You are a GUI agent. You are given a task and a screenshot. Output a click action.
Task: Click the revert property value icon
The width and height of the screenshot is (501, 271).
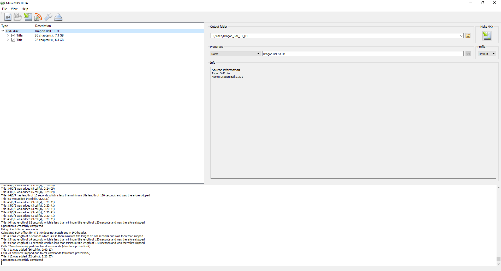click(x=468, y=54)
